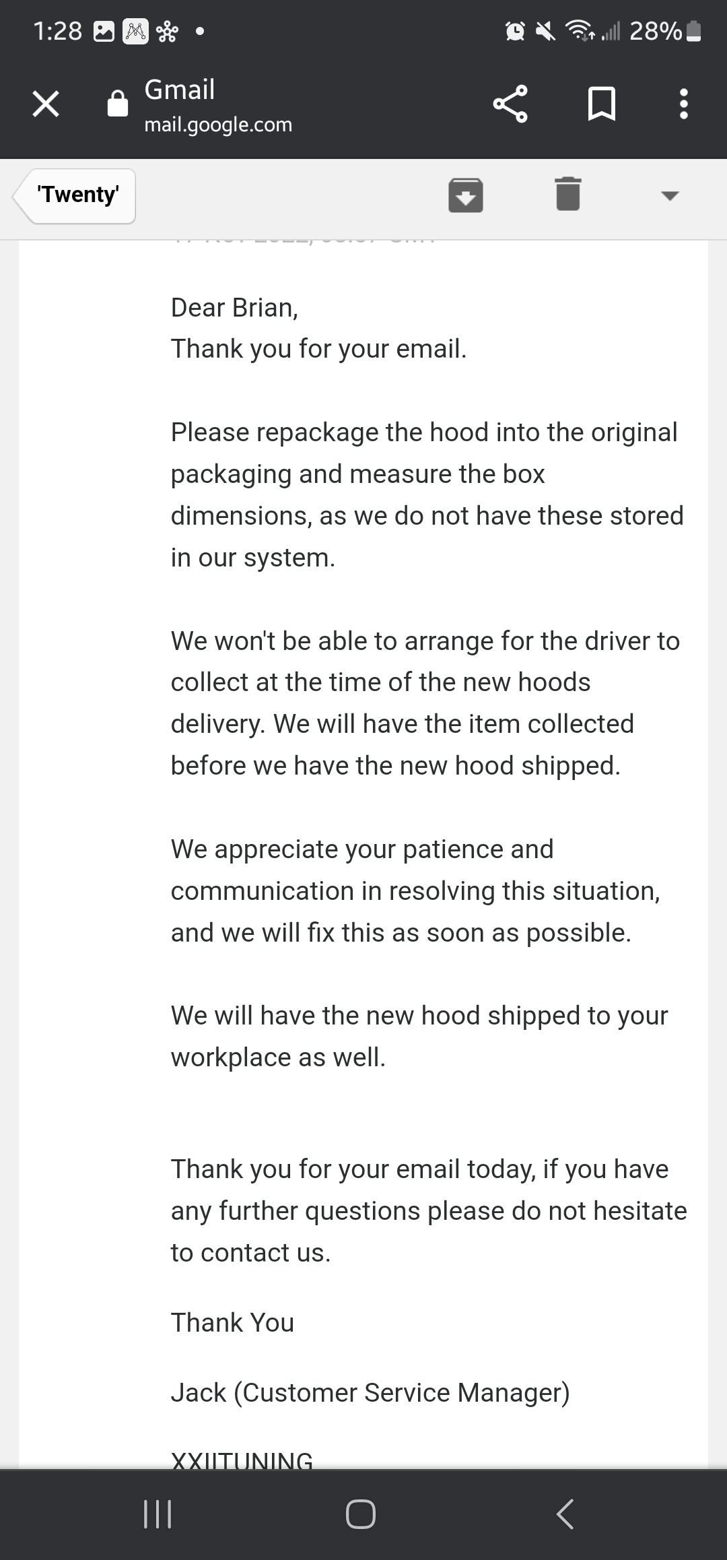Image resolution: width=727 pixels, height=1560 pixels.
Task: Share this page via share icon
Action: 510,104
